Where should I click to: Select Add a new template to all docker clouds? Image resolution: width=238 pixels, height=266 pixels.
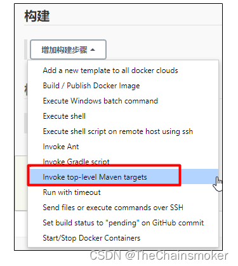click(x=110, y=70)
